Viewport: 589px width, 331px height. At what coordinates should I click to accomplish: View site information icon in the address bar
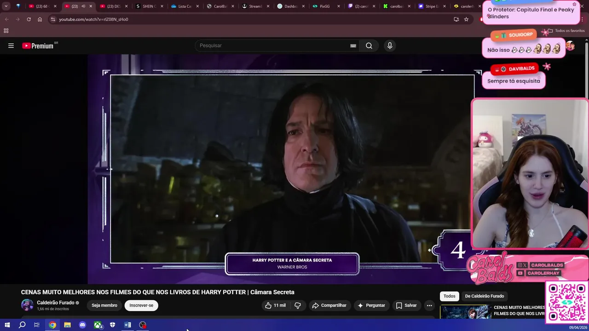point(53,19)
